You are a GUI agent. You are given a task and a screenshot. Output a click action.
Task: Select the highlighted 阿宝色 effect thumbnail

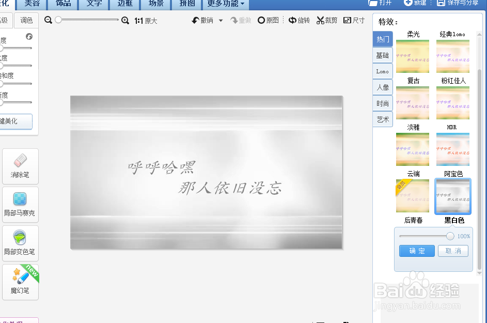tap(453, 196)
